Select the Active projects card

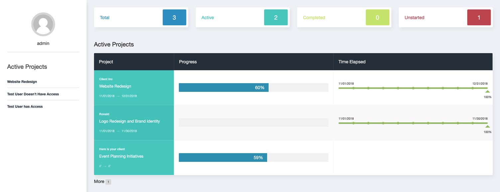click(243, 17)
